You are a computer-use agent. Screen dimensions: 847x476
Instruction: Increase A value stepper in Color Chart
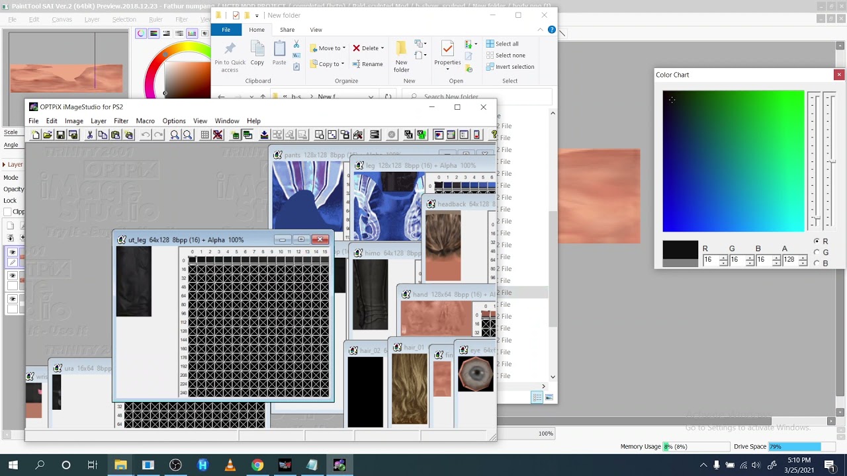pos(803,258)
